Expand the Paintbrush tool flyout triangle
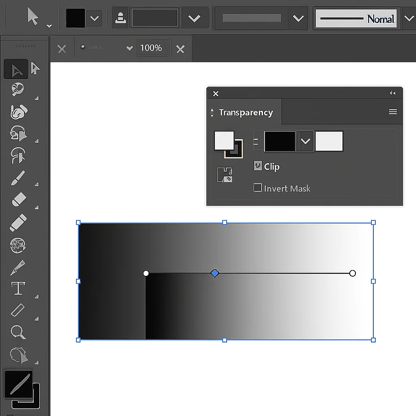Image resolution: width=416 pixels, height=416 pixels. 37,184
